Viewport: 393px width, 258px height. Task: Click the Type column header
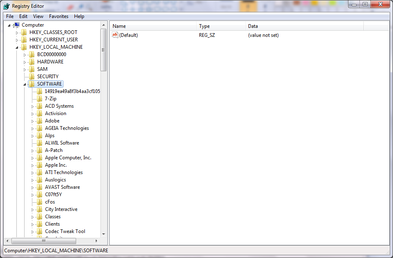pyautogui.click(x=221, y=26)
